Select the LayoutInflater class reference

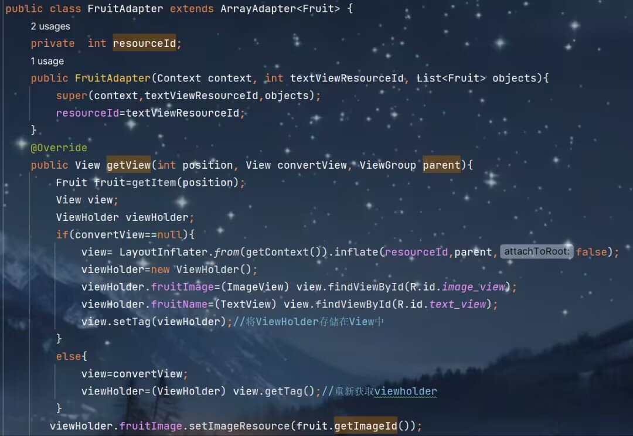click(x=163, y=252)
